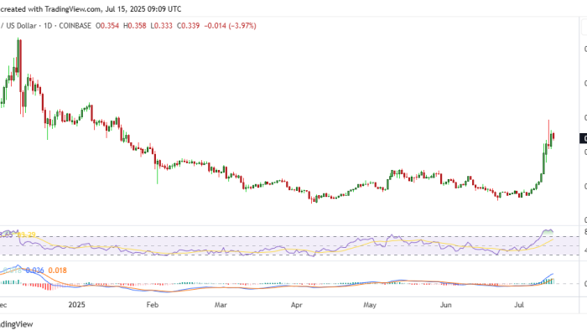
Task: Select the Mar label on the time axis
Action: (x=221, y=307)
